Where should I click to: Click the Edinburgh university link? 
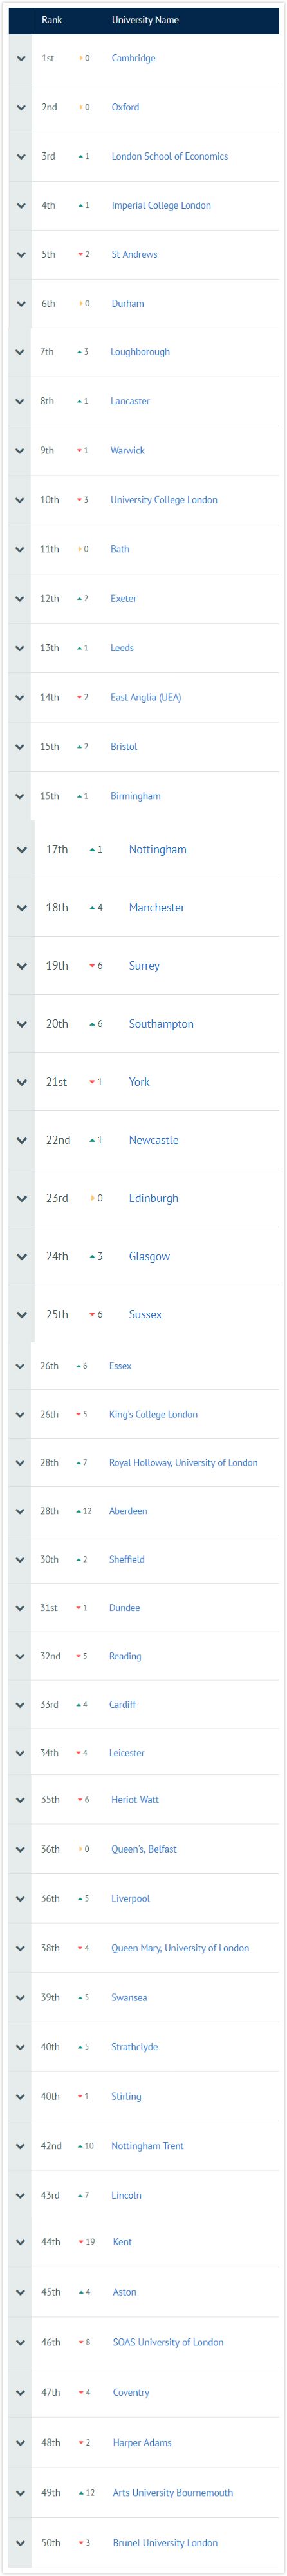[x=153, y=1198]
